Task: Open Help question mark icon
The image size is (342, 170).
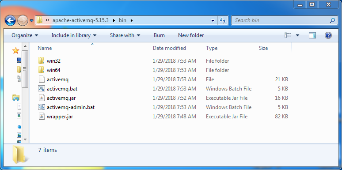Action: [328, 35]
